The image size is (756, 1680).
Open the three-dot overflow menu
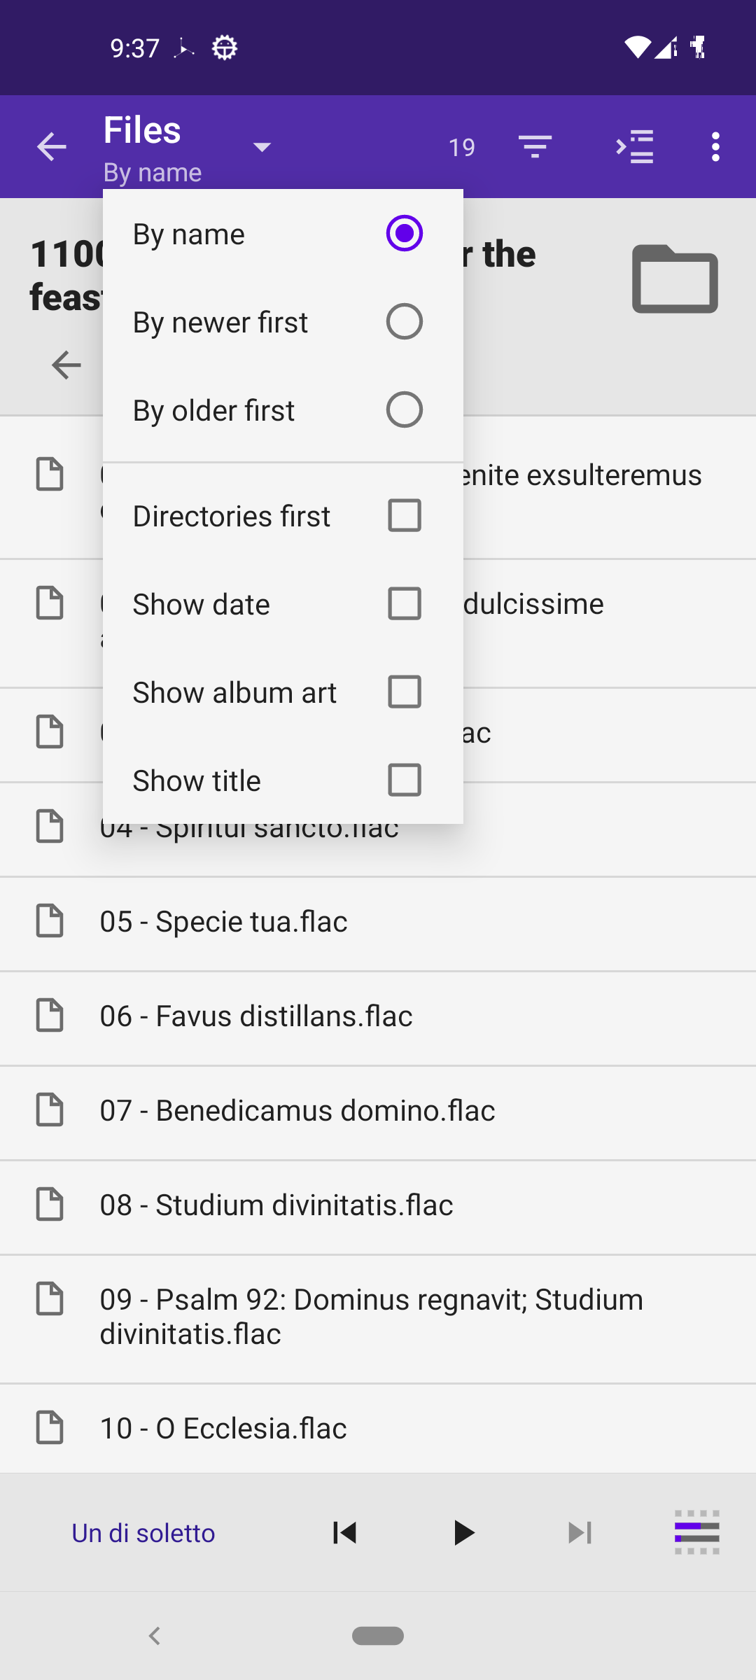point(715,147)
